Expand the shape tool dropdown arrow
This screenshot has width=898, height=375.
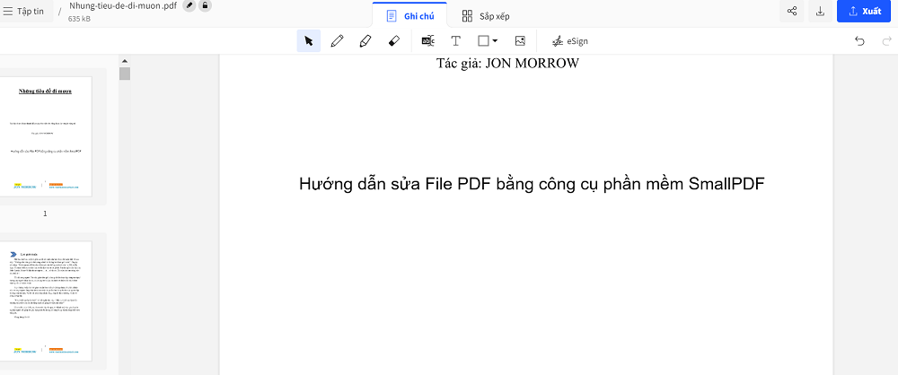point(495,41)
